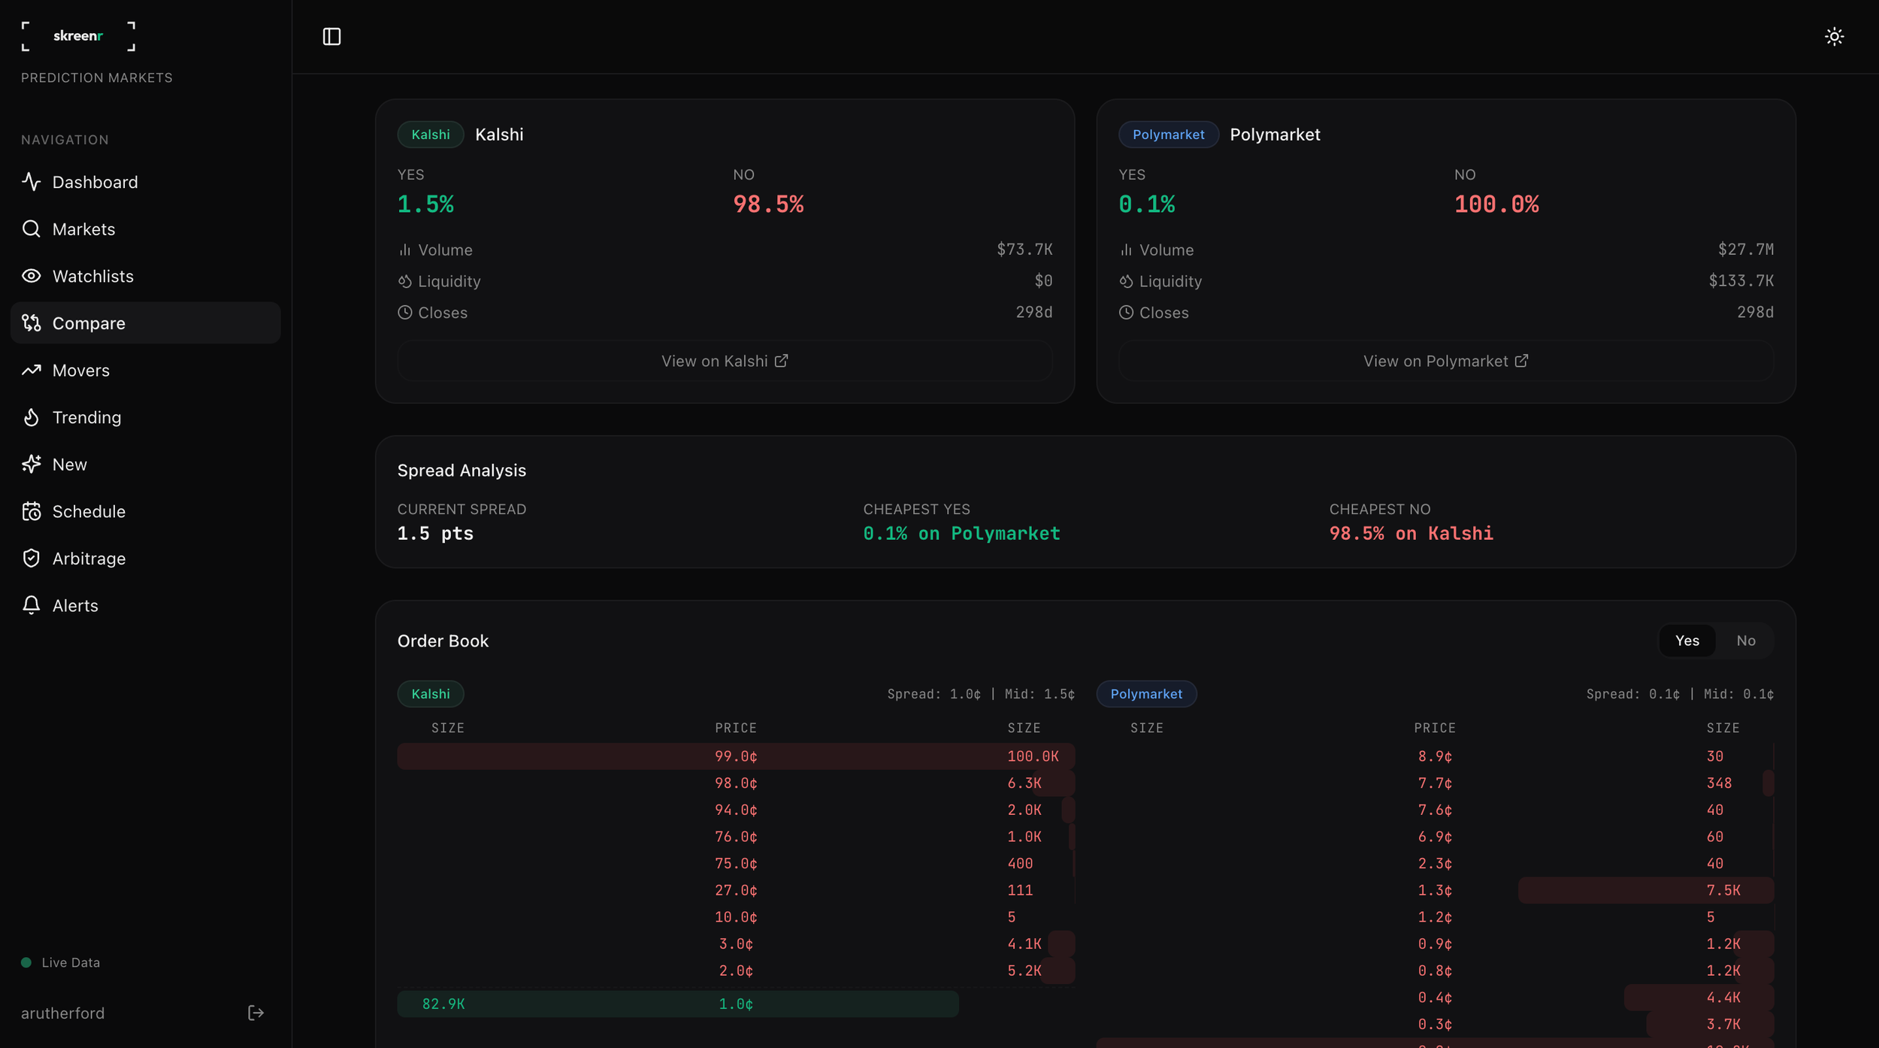Image resolution: width=1879 pixels, height=1048 pixels.
Task: Click the Polymarket liquidity value $133.7K
Action: (x=1741, y=280)
